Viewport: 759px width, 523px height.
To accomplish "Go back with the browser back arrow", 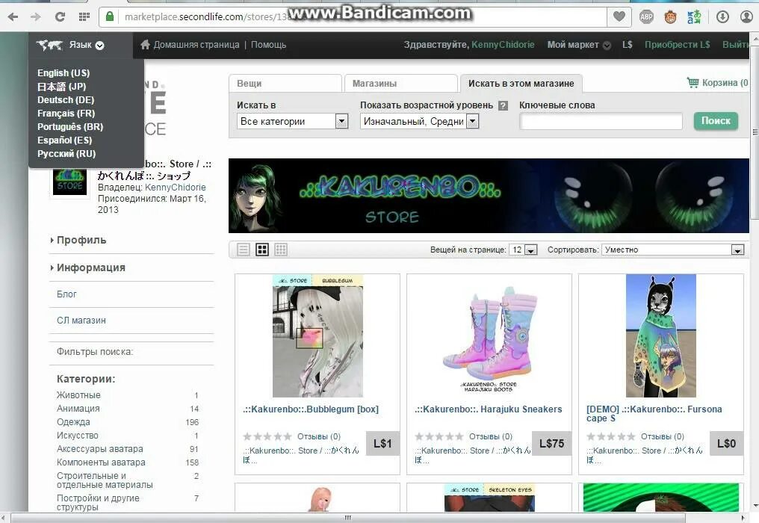I will click(13, 17).
